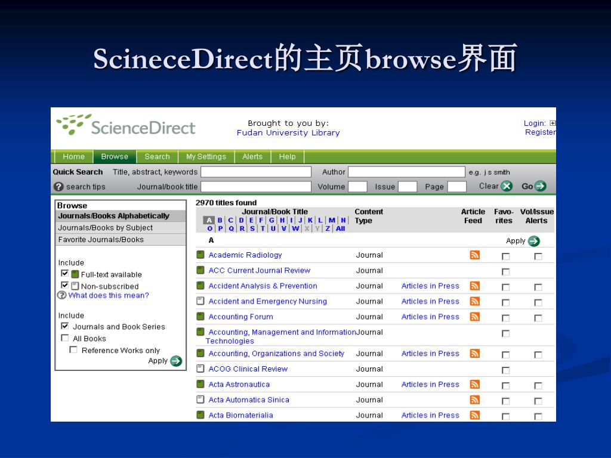Toggle the Full-text available checkbox
The image size is (611, 458).
click(x=64, y=273)
